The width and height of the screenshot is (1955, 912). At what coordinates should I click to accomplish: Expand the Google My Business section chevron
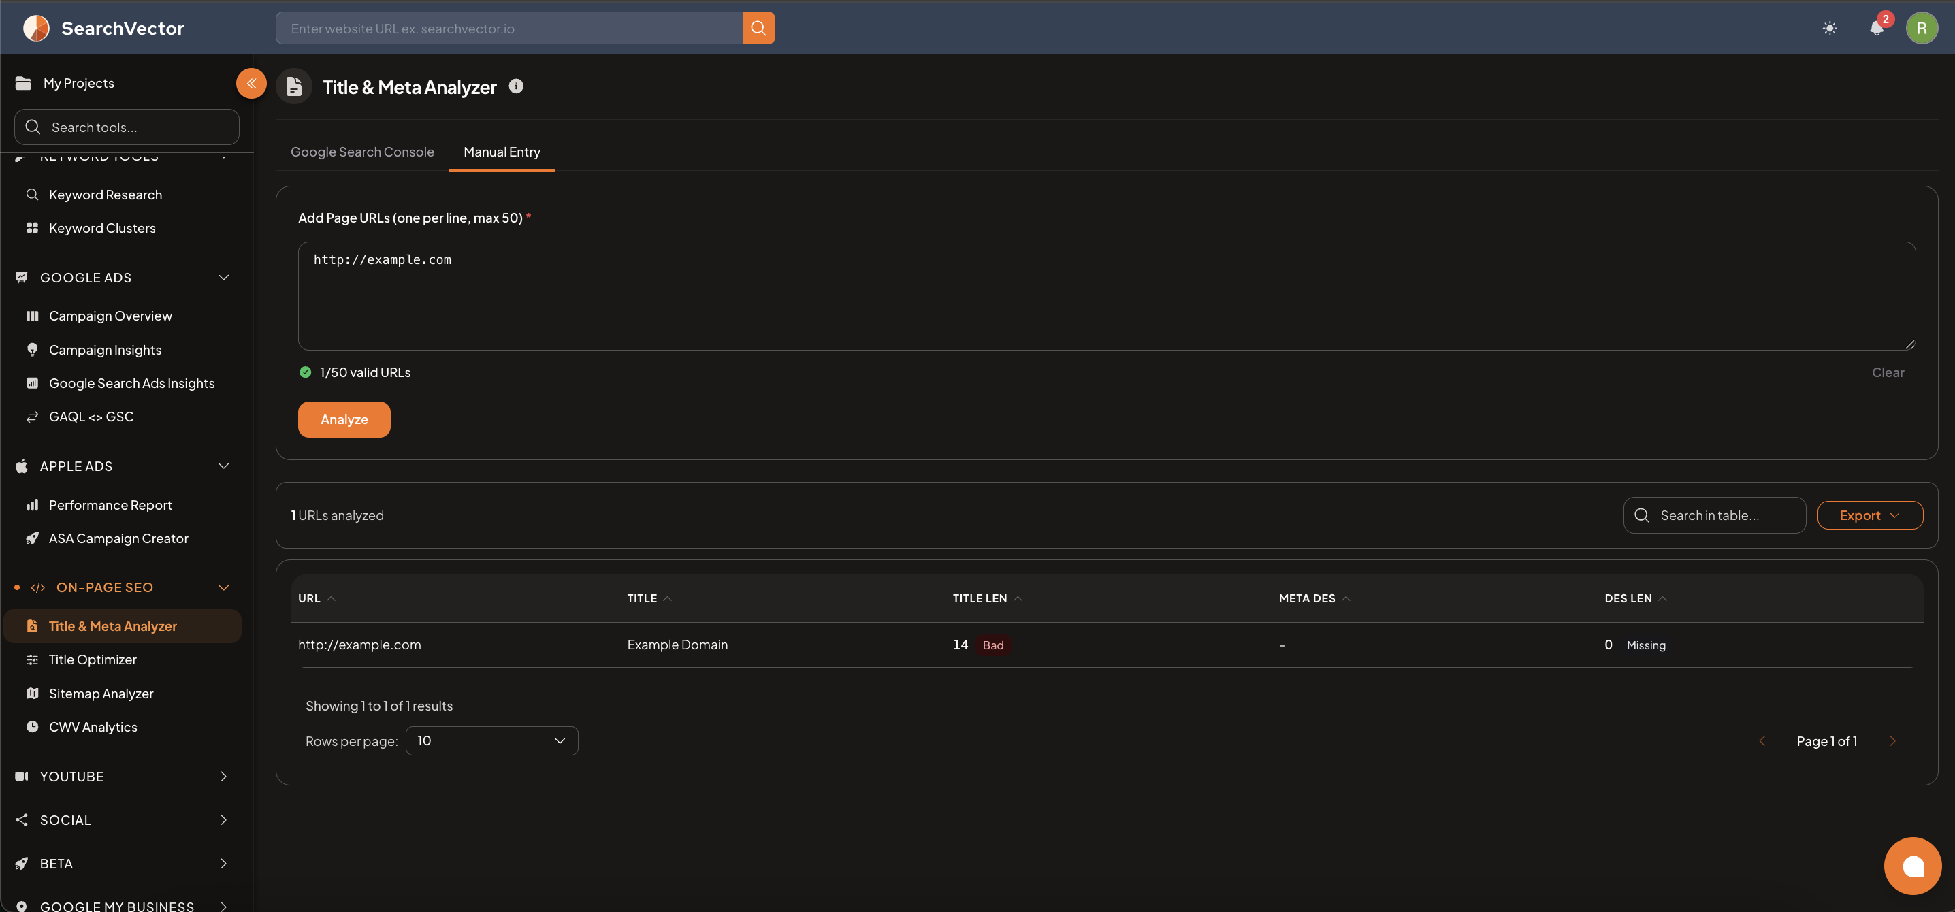(224, 906)
